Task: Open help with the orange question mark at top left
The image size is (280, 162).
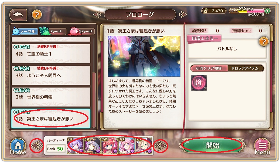Action: (x=37, y=14)
